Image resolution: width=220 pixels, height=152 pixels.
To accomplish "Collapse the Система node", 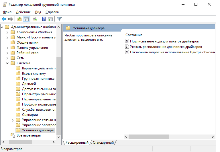I will click(7, 63).
